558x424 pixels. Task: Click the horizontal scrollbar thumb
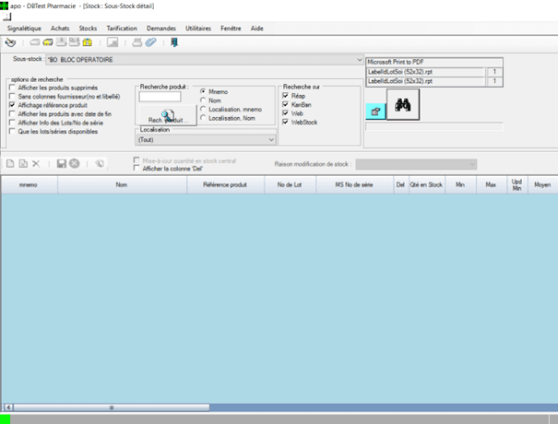tap(112, 407)
